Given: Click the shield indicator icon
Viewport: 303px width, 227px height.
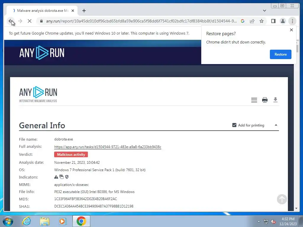Looking at the screenshot, I should [67, 177].
